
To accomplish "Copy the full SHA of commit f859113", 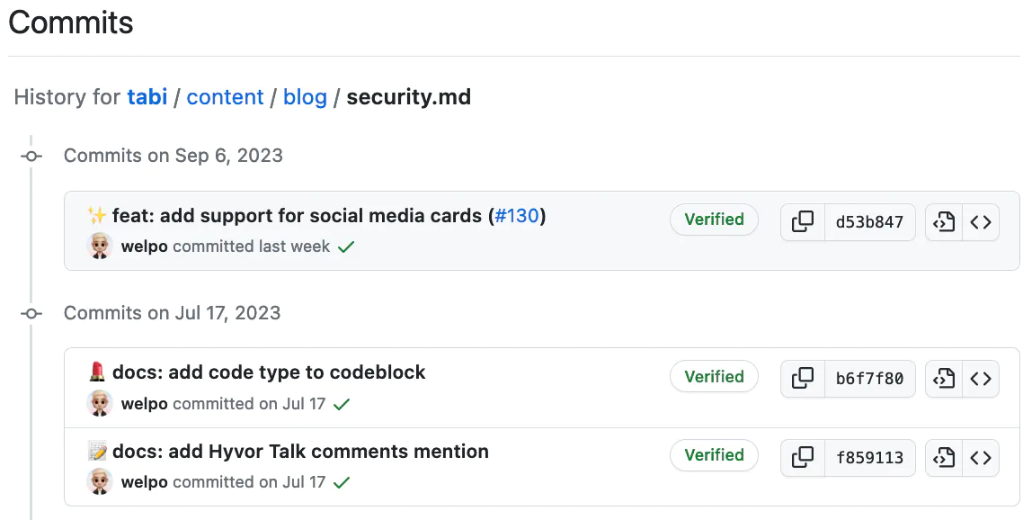I will (x=802, y=457).
